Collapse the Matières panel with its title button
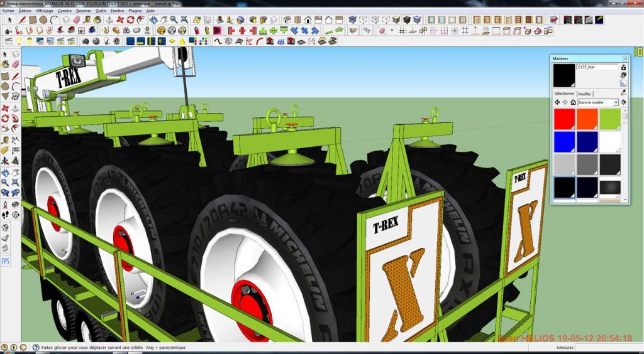 pyautogui.click(x=626, y=58)
